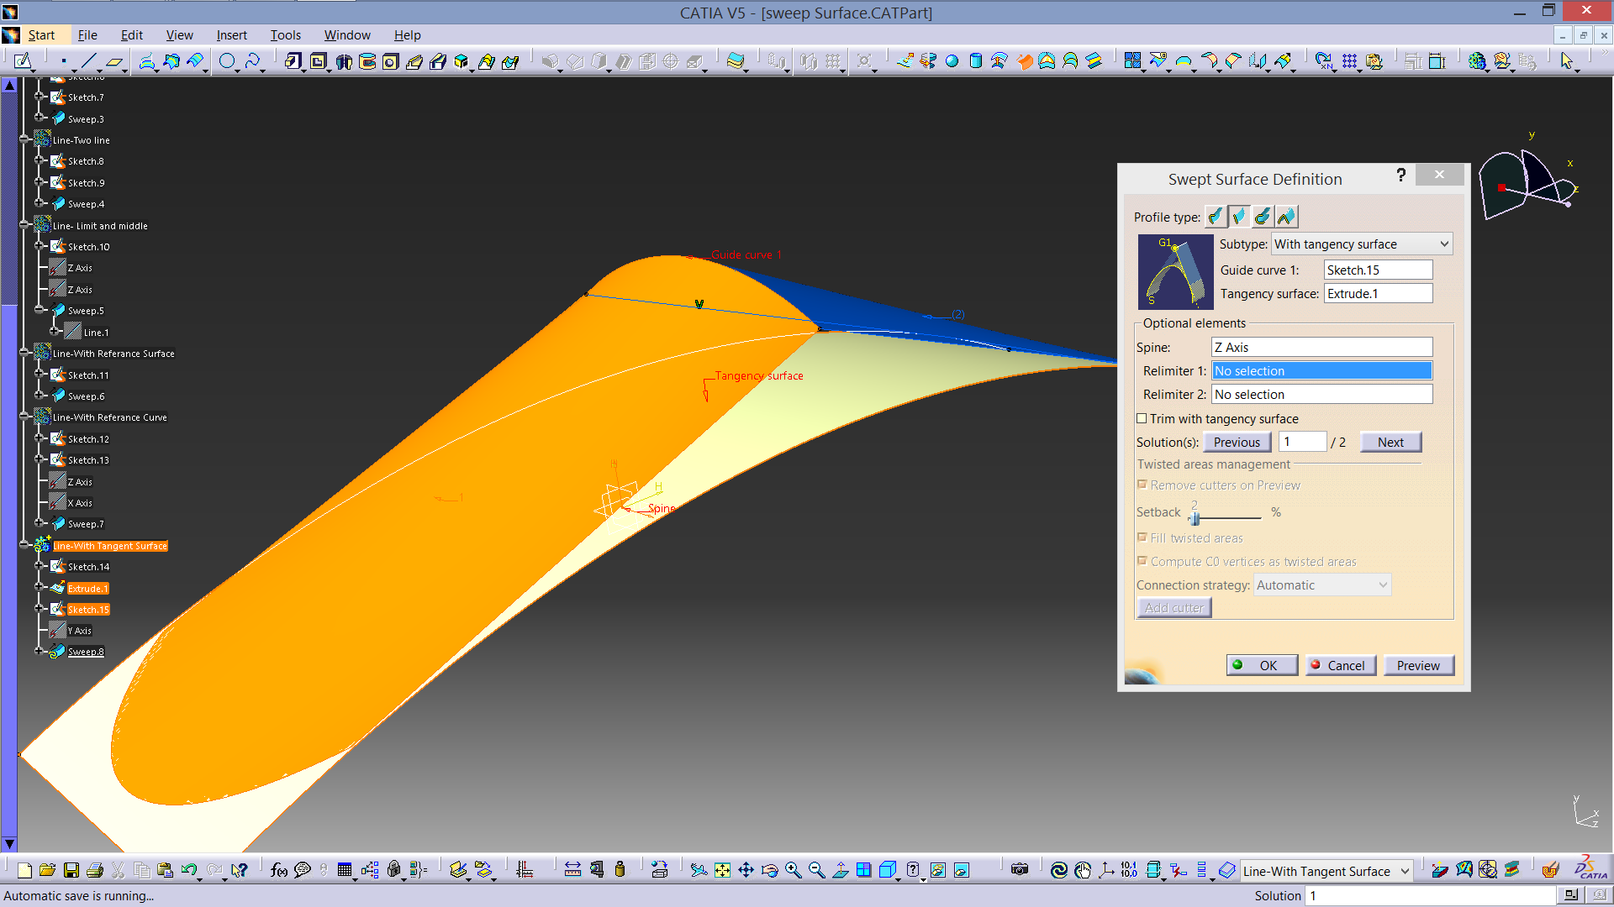Click the Undo icon
This screenshot has width=1614, height=907.
click(x=189, y=870)
